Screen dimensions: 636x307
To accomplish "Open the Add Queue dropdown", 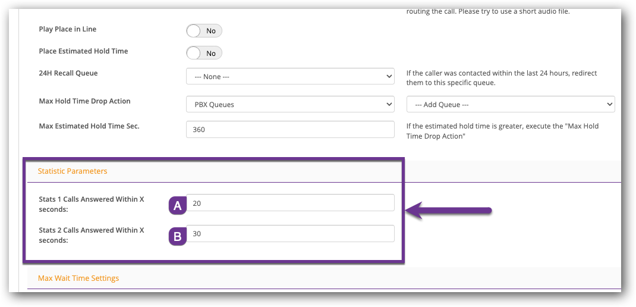I will coord(510,104).
